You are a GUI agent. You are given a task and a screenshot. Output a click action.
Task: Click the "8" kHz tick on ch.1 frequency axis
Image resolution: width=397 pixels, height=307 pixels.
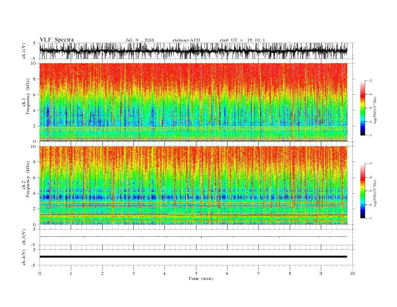35,79
